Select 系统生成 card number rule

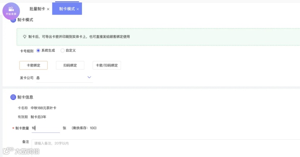(x=38, y=51)
